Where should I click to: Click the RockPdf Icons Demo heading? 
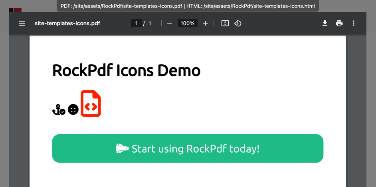[127, 71]
